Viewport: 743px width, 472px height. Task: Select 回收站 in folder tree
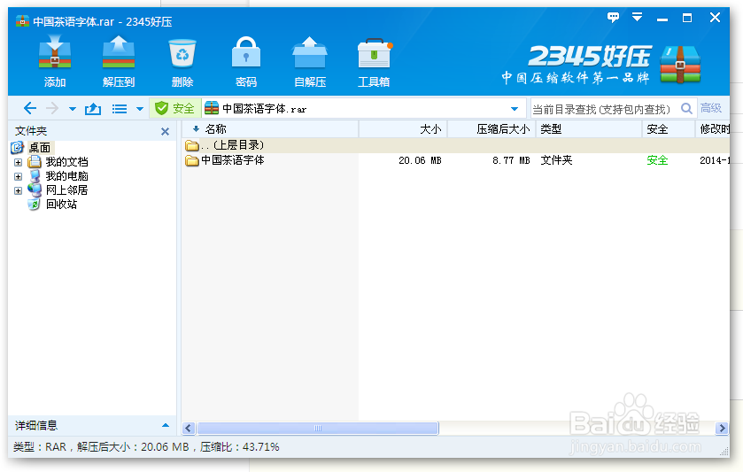[x=62, y=205]
